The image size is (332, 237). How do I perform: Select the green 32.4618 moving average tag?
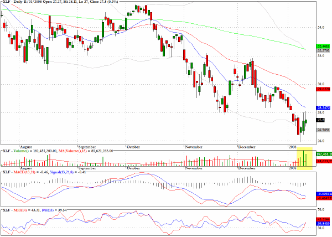coord(323,46)
